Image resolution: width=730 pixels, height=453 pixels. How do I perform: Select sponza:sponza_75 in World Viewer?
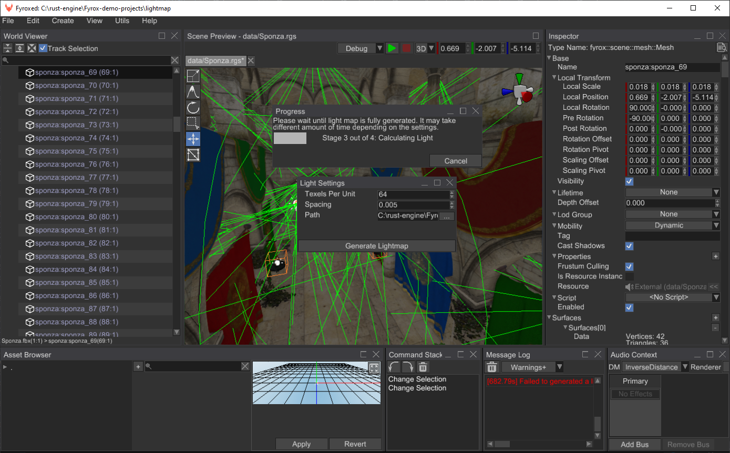(95, 151)
